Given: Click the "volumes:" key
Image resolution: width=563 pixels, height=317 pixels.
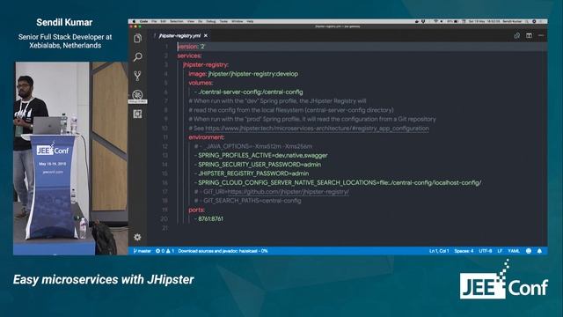Looking at the screenshot, I should [x=201, y=83].
